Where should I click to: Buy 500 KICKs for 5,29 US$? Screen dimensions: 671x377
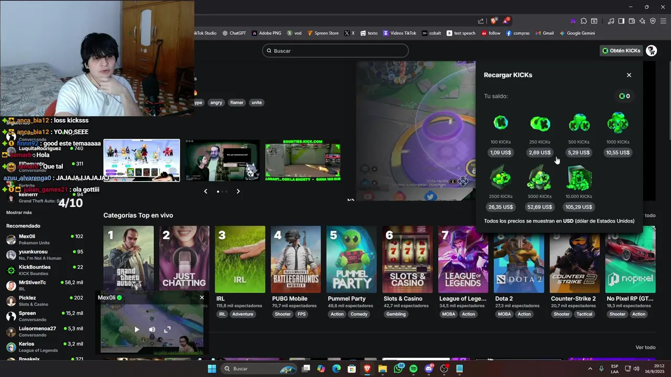coord(579,152)
